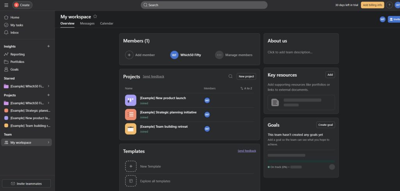Click the top Search field
The width and height of the screenshot is (400, 191).
tap(204, 5)
